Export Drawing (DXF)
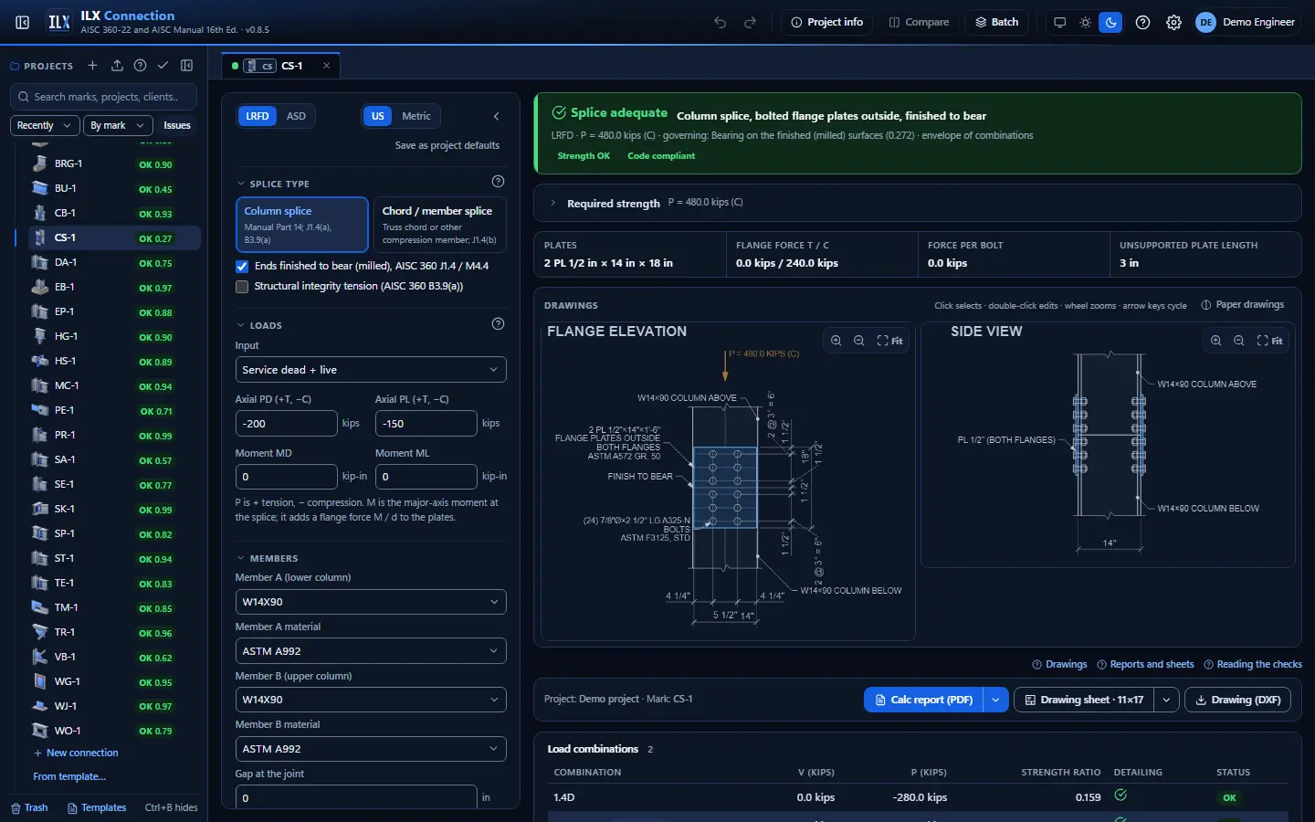 coord(1237,700)
